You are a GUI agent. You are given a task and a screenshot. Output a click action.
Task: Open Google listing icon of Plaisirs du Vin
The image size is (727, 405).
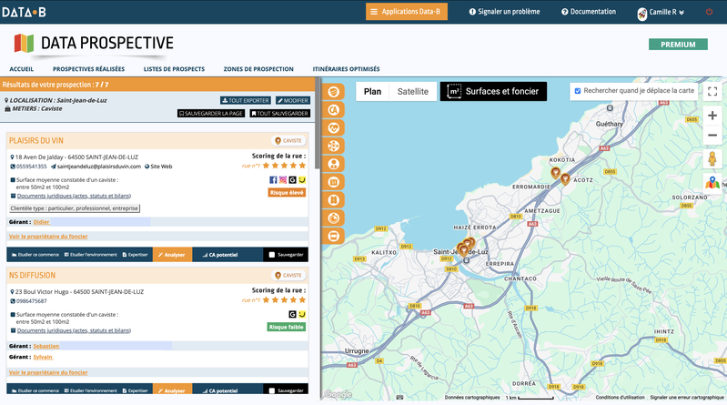click(x=293, y=180)
